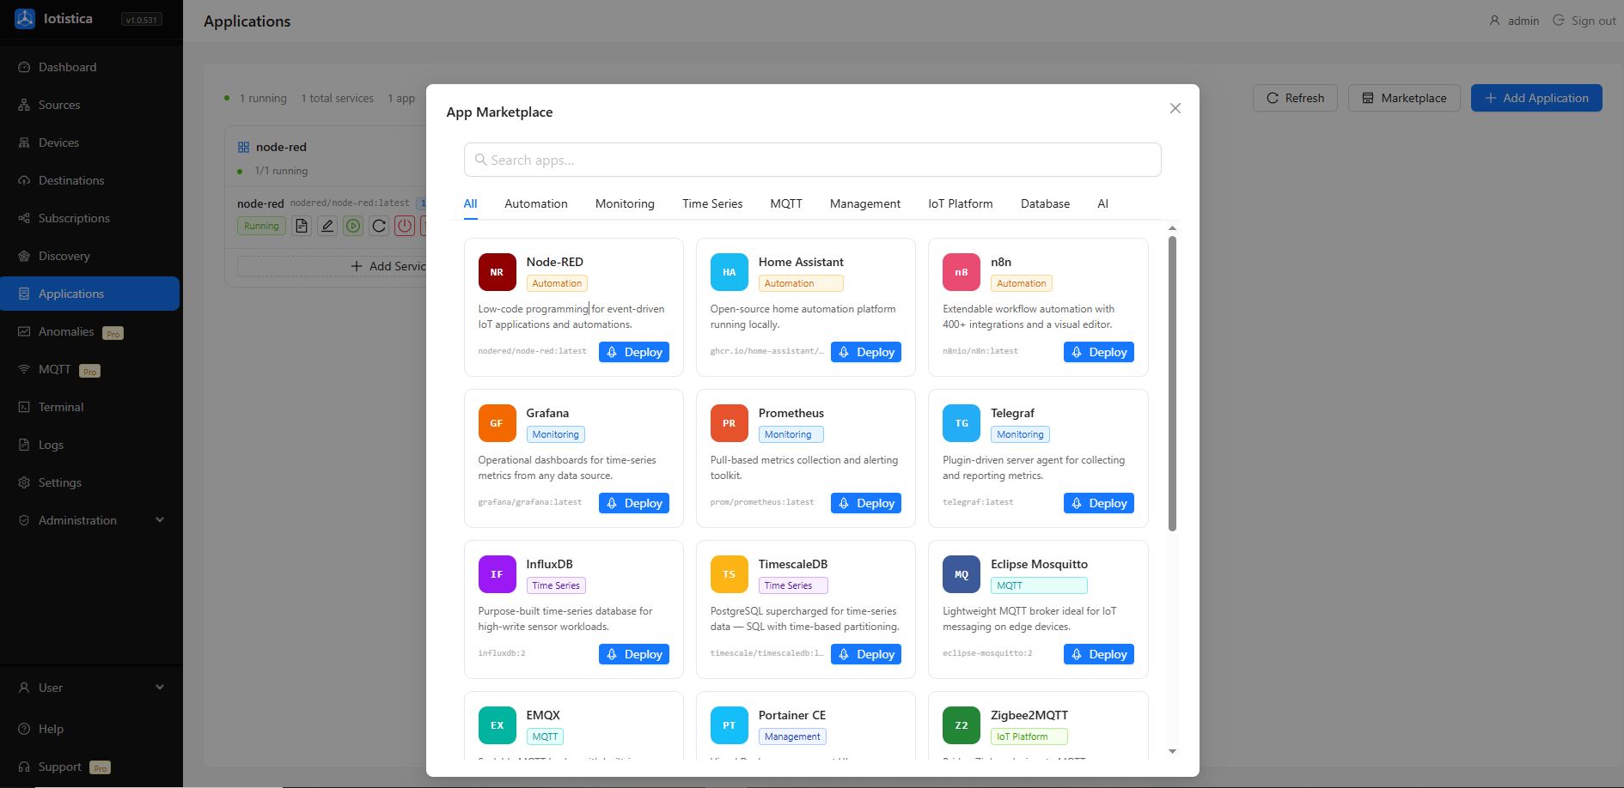Click the node-red service green start icon
The height and width of the screenshot is (788, 1624).
[353, 226]
